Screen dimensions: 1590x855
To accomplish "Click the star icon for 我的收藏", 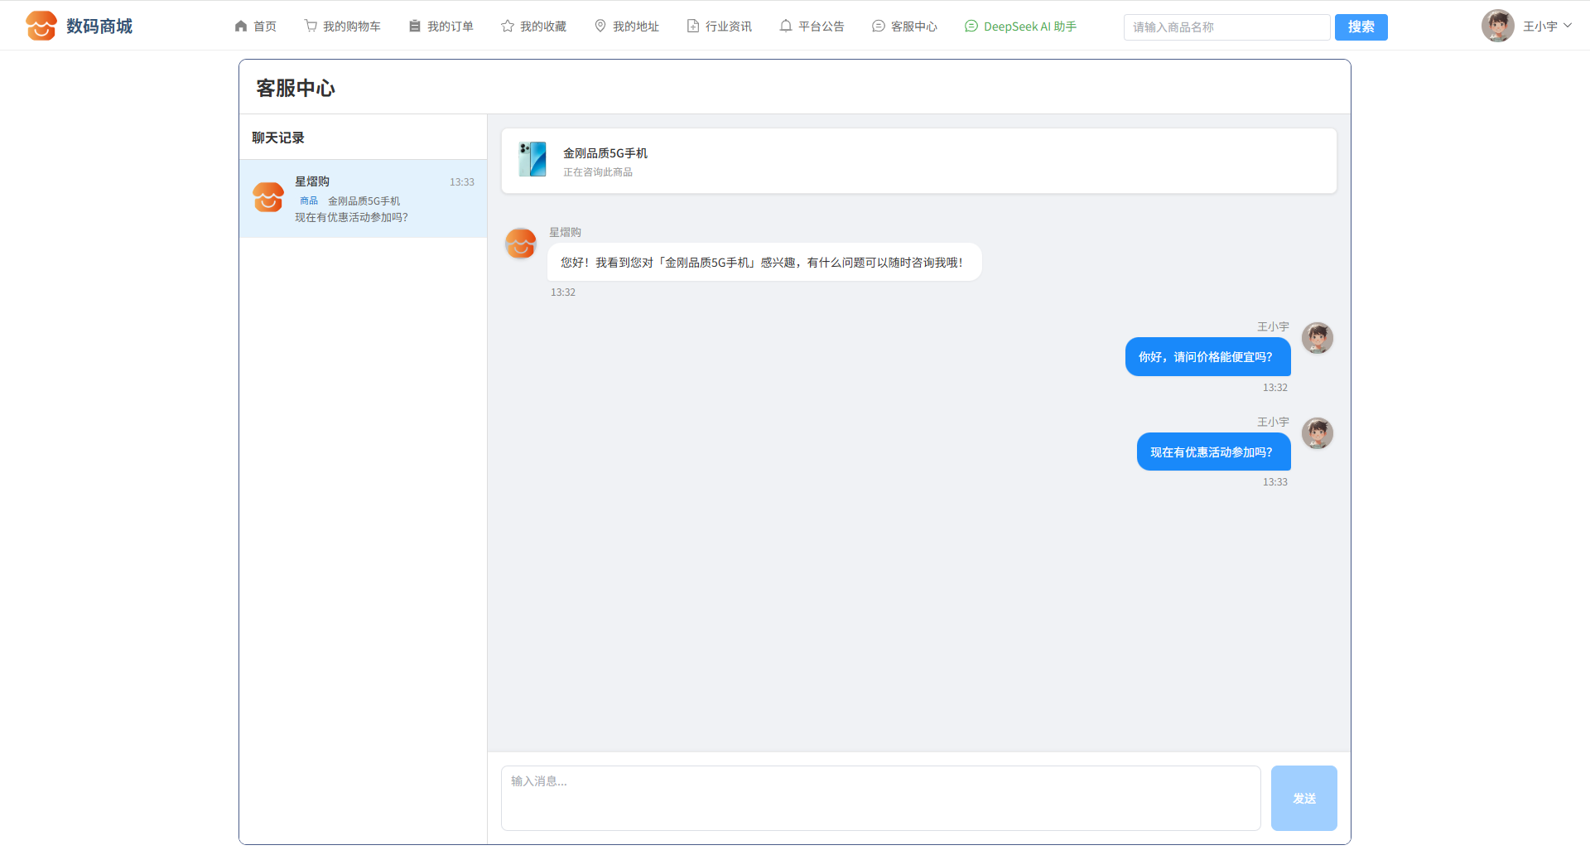I will coord(508,27).
